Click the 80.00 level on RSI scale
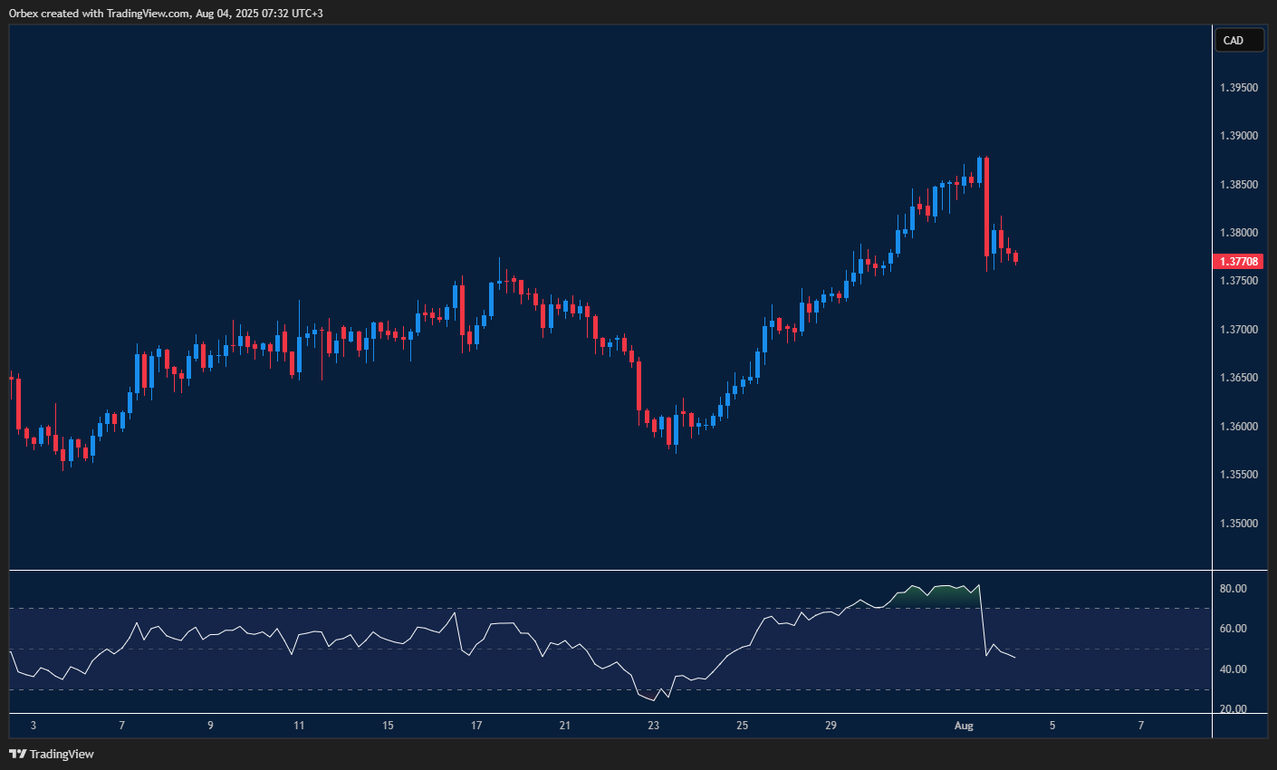 click(1232, 587)
